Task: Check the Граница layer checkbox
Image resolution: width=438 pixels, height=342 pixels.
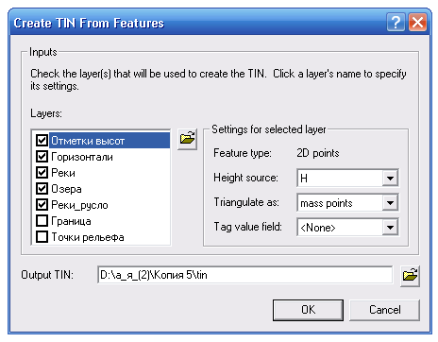Action: [x=42, y=221]
